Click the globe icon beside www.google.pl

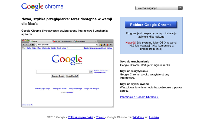coord(37,45)
